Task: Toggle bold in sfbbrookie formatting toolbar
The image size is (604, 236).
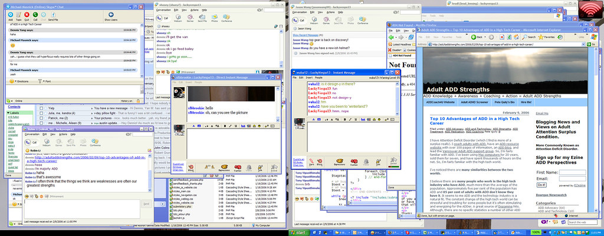Action: [x=225, y=126]
